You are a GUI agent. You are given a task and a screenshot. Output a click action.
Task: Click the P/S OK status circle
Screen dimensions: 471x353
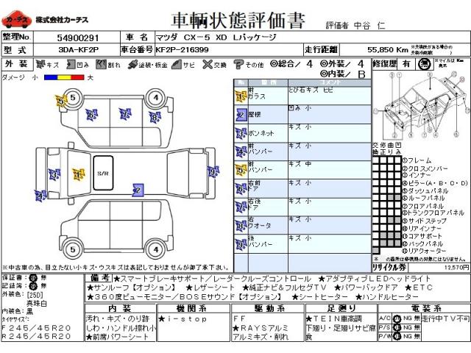coord(397,327)
